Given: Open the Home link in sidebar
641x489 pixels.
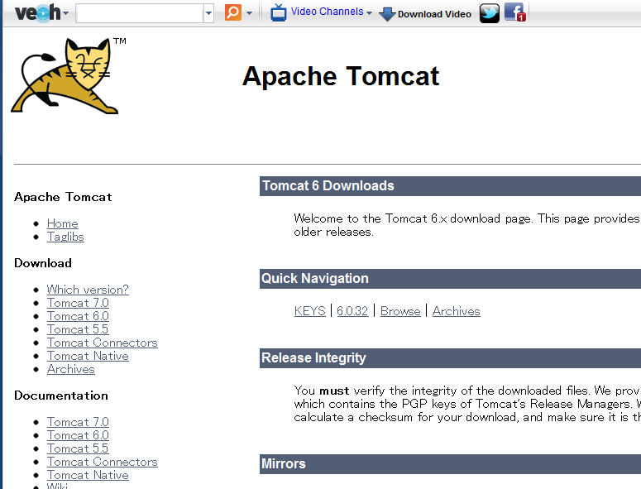Looking at the screenshot, I should click(x=63, y=223).
